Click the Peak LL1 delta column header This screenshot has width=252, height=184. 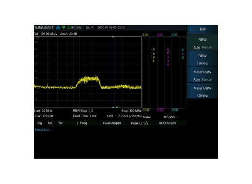(x=140, y=123)
